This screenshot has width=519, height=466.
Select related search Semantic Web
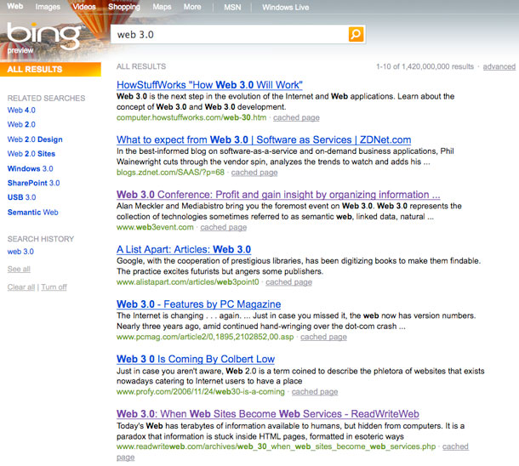[x=32, y=212]
